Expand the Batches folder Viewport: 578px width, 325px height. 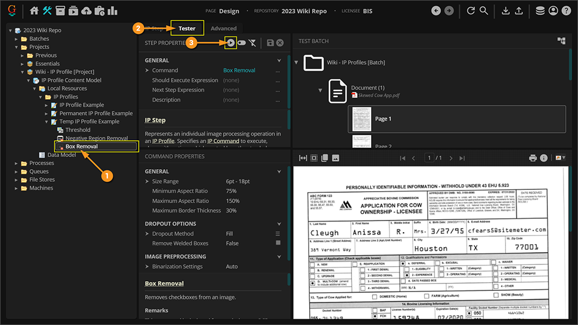(16, 39)
